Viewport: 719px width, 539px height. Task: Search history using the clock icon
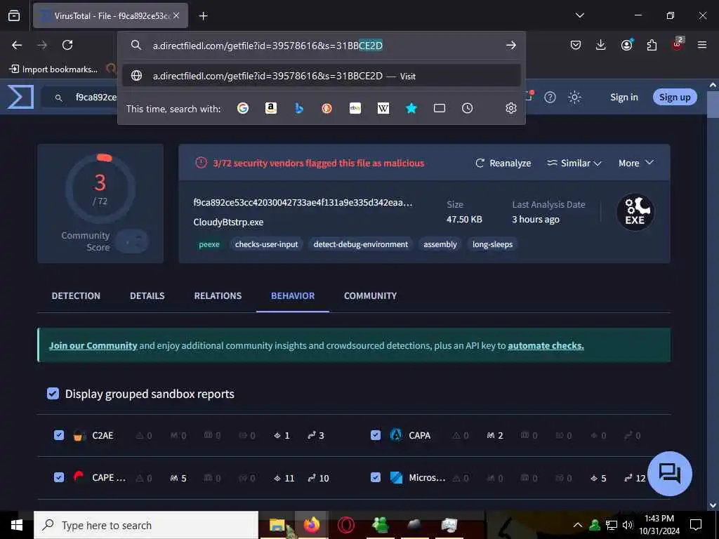click(x=467, y=108)
